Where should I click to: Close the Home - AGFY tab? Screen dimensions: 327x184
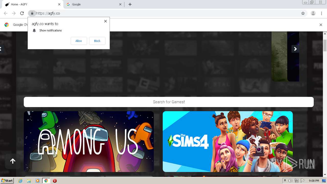coord(59,4)
